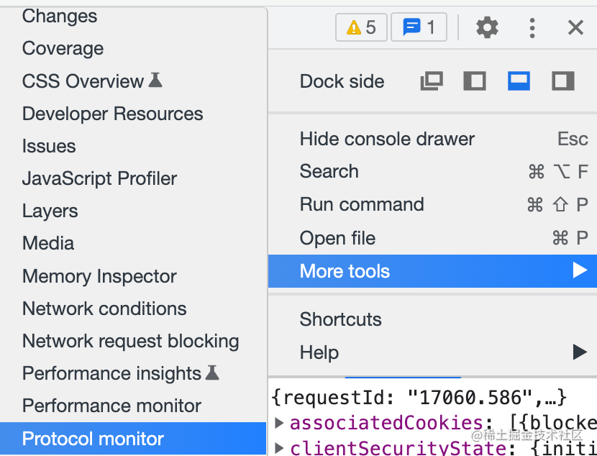Click the warnings count badge
597x456 pixels.
pos(361,28)
